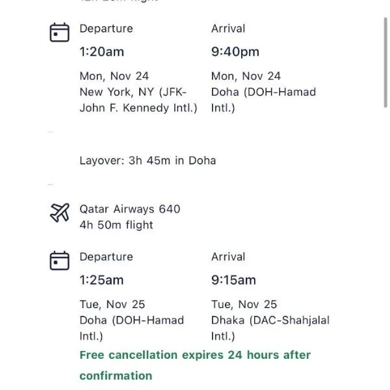Click the Tue, Nov 25 arrival date
The image size is (390, 390).
(244, 304)
